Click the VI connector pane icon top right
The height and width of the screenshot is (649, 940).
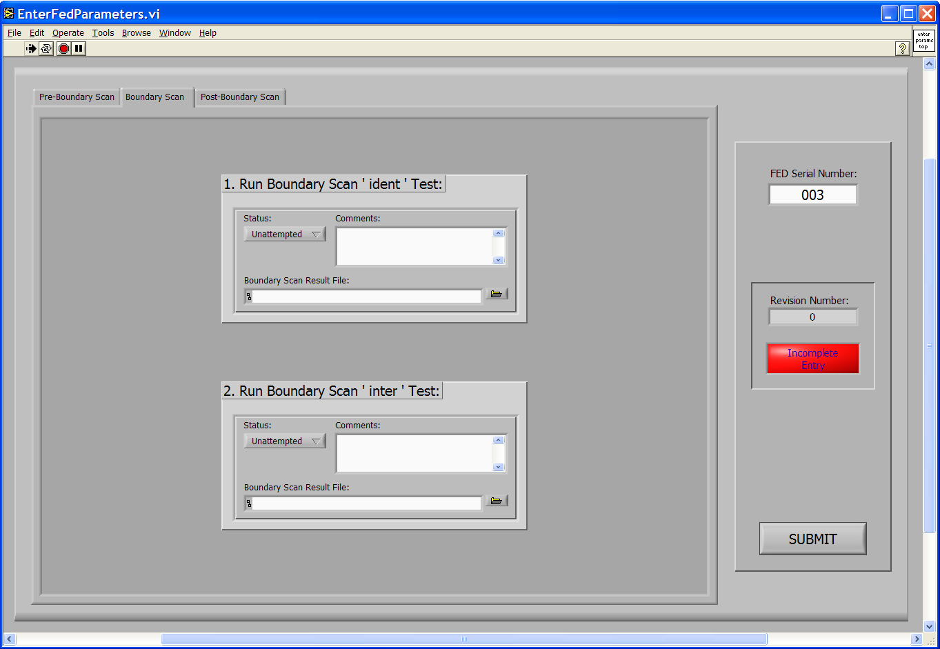tap(924, 41)
